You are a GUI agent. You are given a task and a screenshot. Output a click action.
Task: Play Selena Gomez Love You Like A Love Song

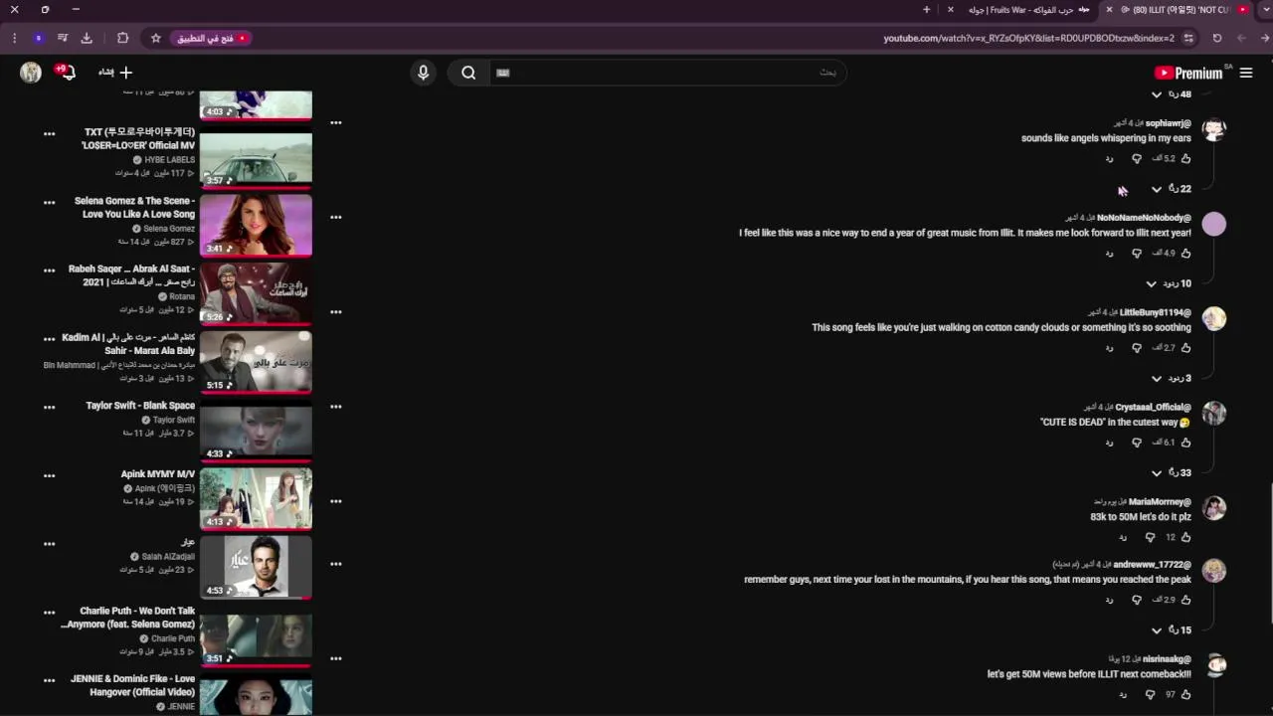[x=256, y=226]
